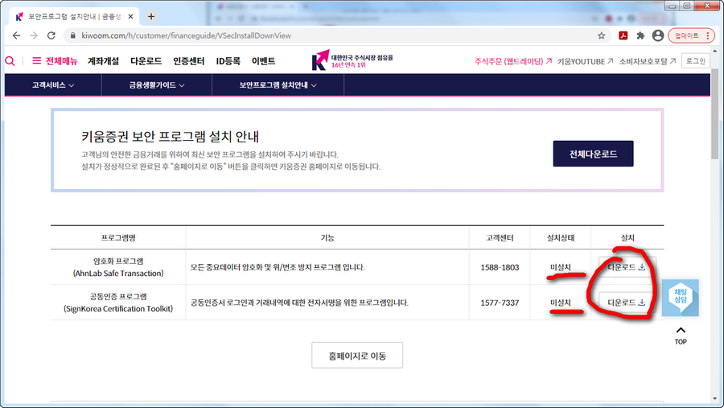The width and height of the screenshot is (724, 408).
Task: Expand the 보안프로그램 설치안내 dropdown
Action: point(278,85)
